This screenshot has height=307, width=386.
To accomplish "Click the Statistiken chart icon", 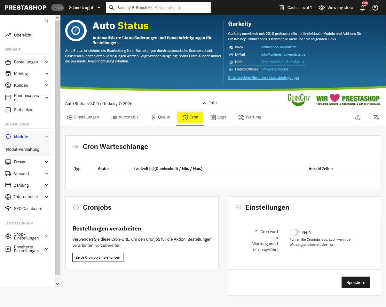I will click(8, 110).
